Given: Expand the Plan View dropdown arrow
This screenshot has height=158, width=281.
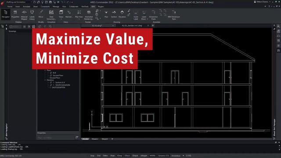Looking at the screenshot, I should [x=79, y=19].
